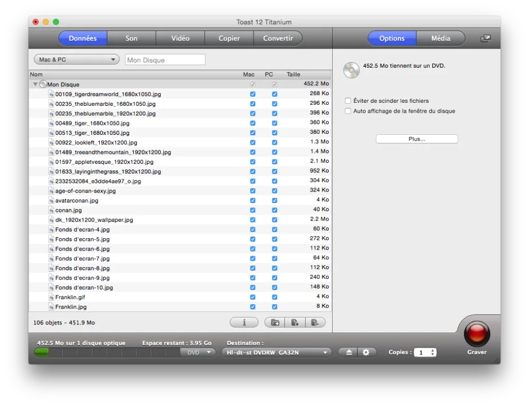Uncheck Mac checkbox for conan.jpg
Screen dimensions: 529x405
pos(252,210)
